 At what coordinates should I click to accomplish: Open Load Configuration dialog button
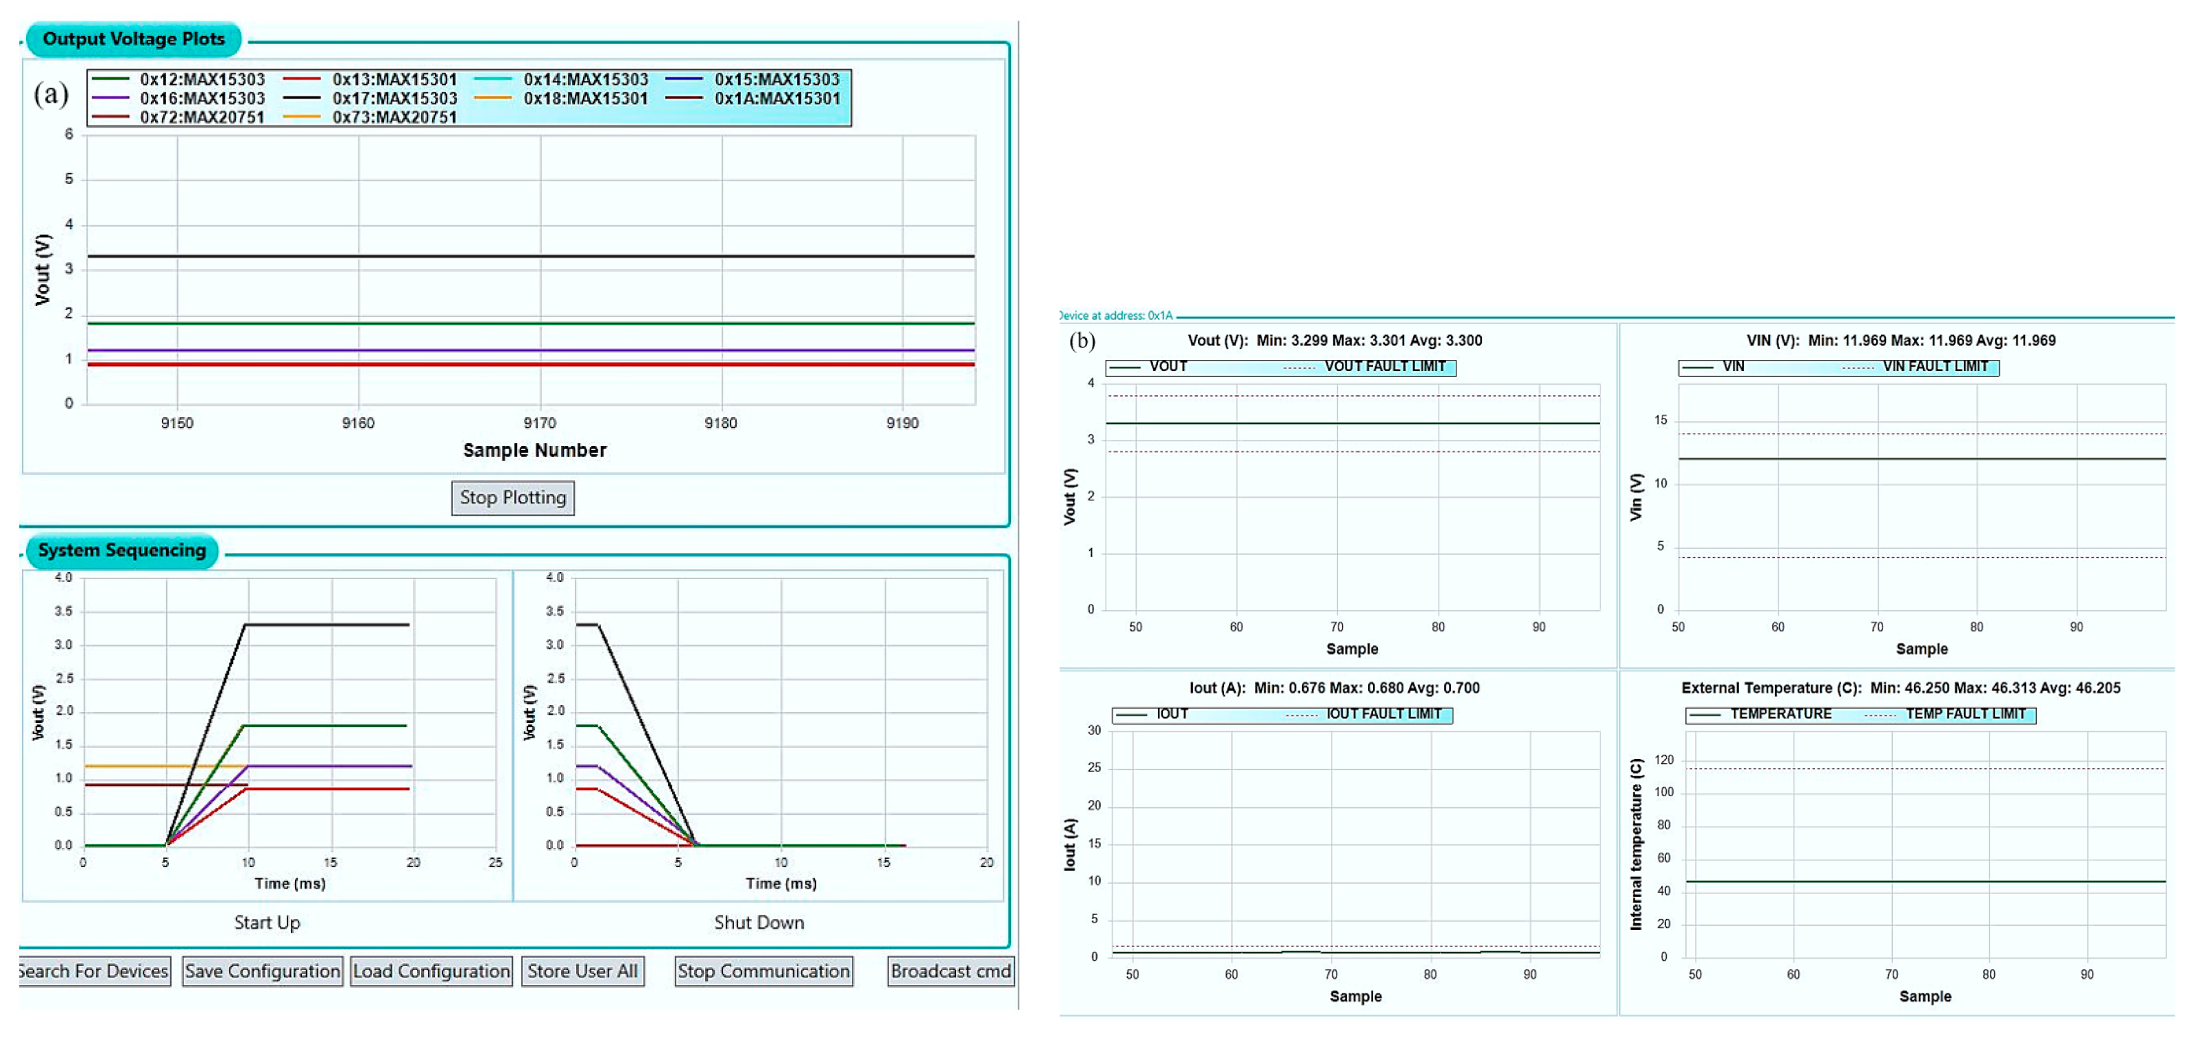click(431, 971)
